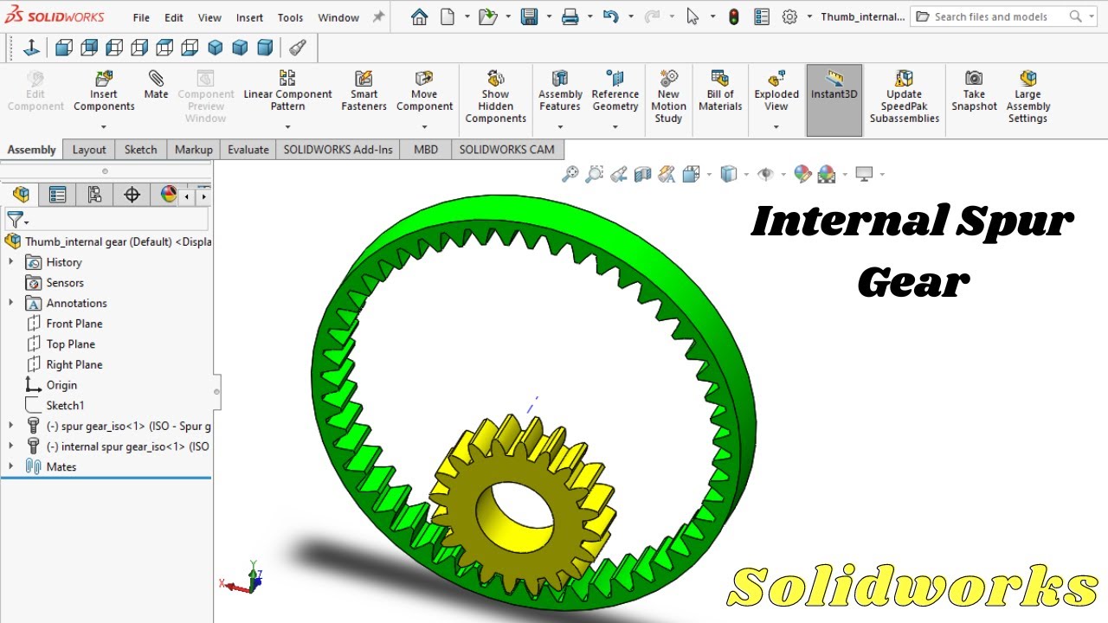The width and height of the screenshot is (1108, 623).
Task: Print the document
Action: click(x=570, y=16)
